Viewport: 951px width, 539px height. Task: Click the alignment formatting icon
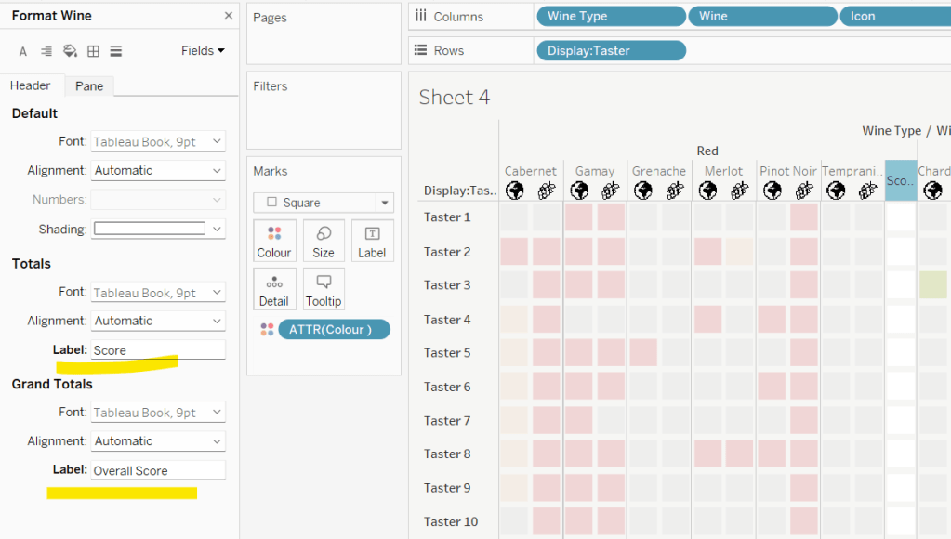[x=46, y=51]
